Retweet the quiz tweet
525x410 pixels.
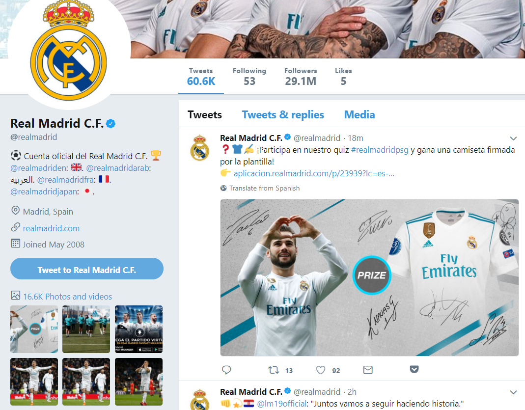coord(274,370)
